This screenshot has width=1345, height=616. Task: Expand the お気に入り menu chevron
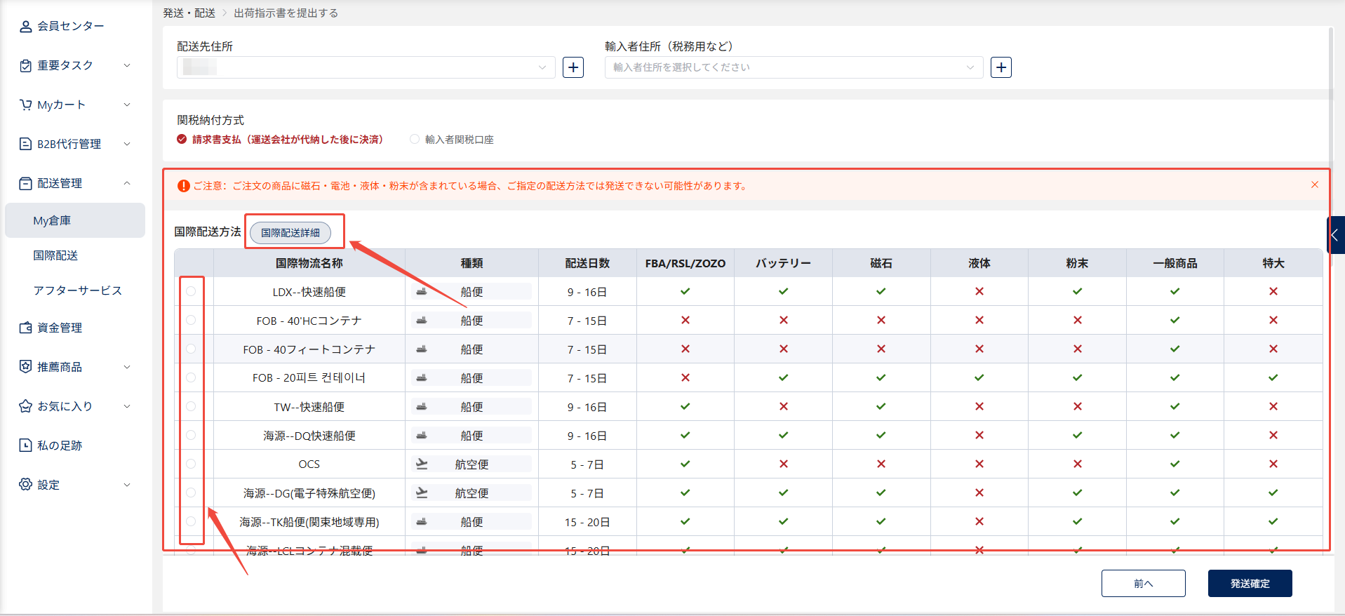tap(127, 406)
